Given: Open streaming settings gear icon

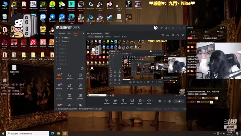Looking at the screenshot, I should click(x=170, y=101).
